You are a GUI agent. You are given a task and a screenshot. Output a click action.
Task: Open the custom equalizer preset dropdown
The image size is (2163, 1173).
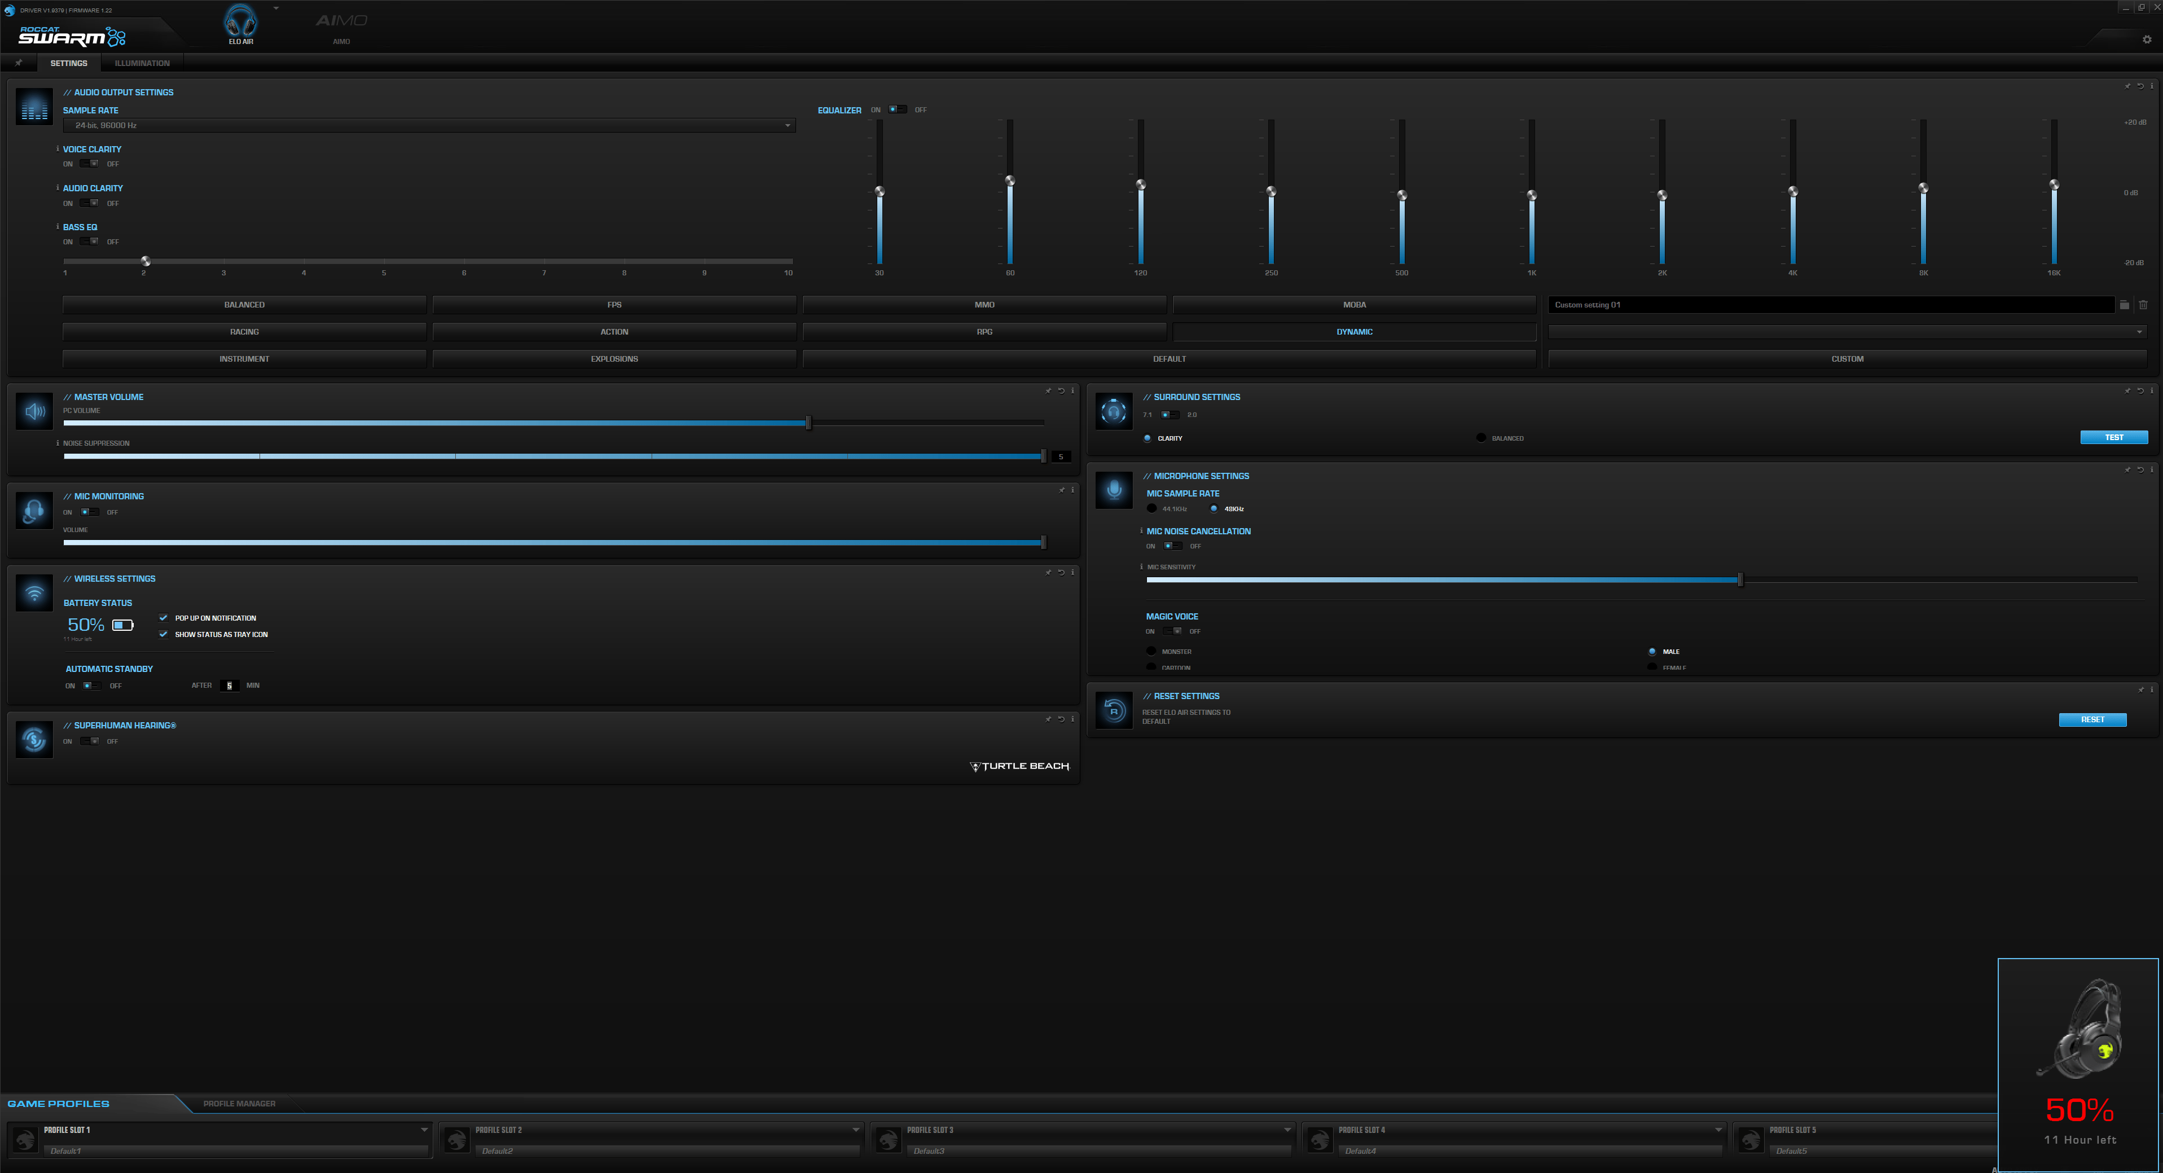[x=2139, y=332]
